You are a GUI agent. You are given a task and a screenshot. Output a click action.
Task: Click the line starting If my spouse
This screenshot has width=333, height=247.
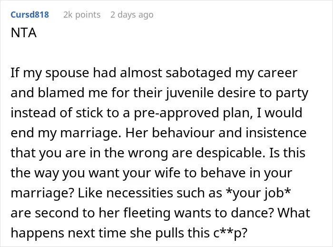pos(154,73)
